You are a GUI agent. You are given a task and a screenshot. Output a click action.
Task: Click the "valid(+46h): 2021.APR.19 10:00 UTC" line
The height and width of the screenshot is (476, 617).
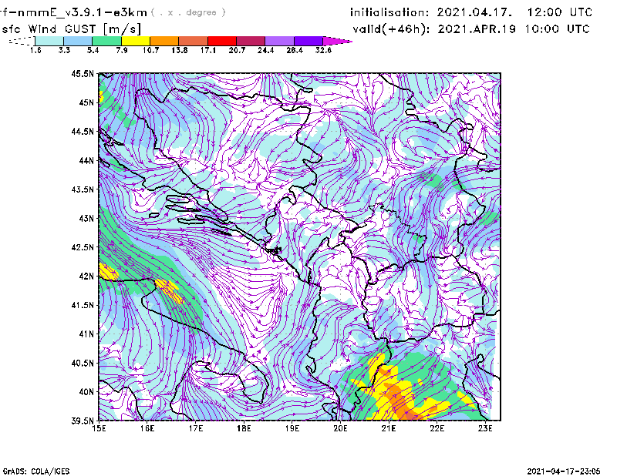(x=471, y=29)
